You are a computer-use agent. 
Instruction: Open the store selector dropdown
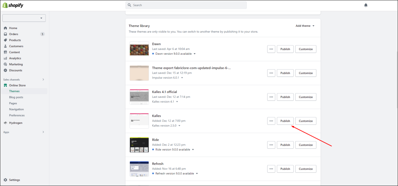[x=24, y=18]
